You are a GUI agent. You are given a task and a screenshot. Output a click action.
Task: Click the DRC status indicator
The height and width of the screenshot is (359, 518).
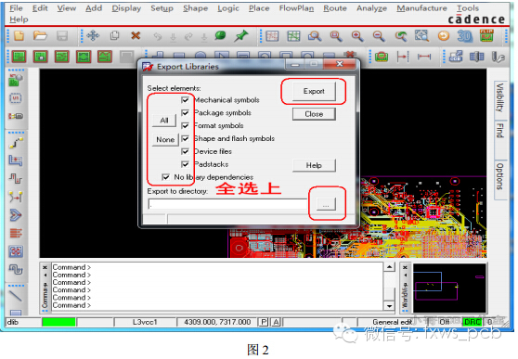[x=473, y=322]
